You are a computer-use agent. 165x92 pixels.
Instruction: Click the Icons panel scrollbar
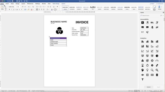click(x=164, y=19)
